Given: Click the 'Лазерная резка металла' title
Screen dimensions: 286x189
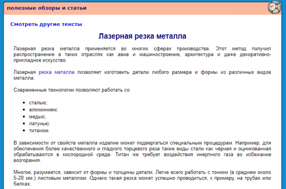Looking at the screenshot, I should click(x=142, y=36).
